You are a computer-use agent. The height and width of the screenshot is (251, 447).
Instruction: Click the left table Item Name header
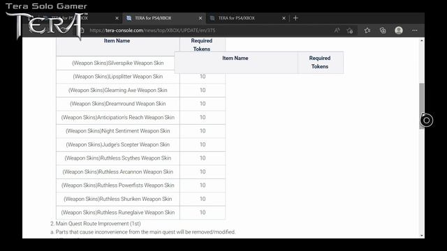(x=117, y=41)
